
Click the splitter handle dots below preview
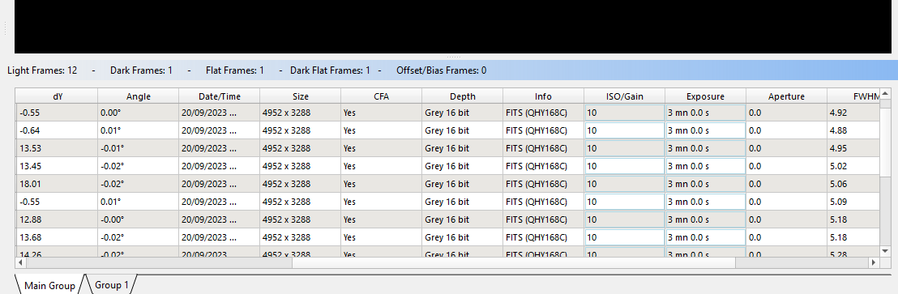point(454,57)
